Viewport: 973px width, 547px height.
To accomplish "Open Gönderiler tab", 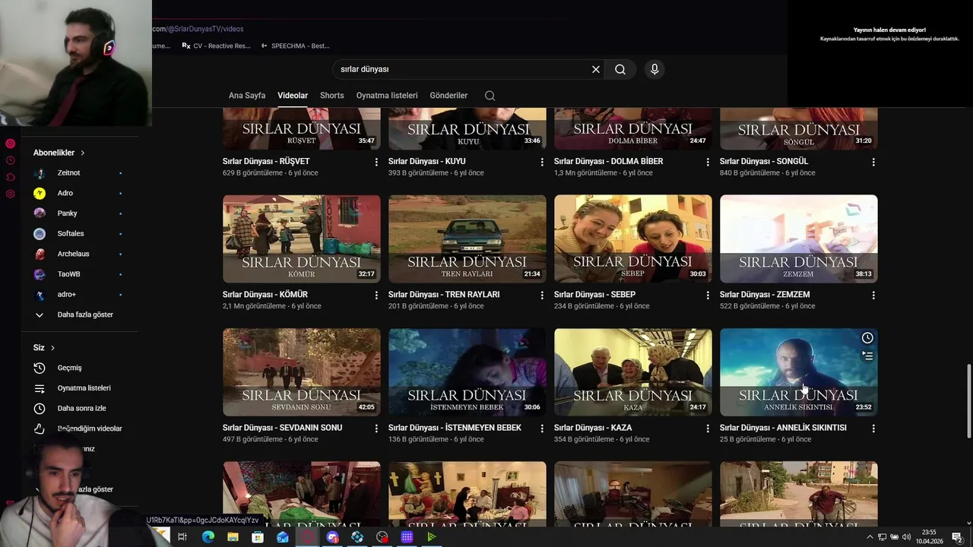I will tap(448, 96).
